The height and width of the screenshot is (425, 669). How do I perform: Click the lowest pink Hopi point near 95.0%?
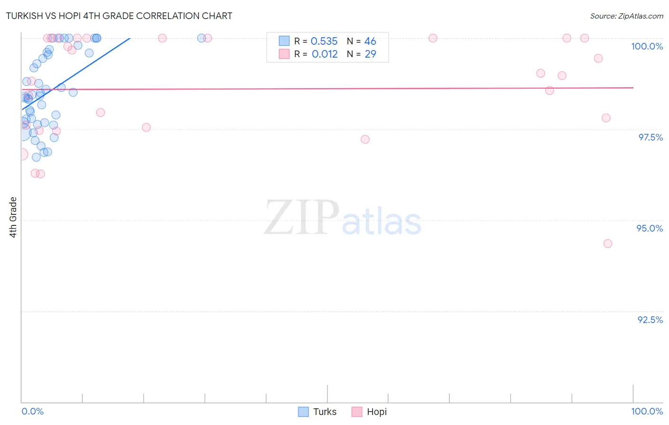(x=608, y=243)
